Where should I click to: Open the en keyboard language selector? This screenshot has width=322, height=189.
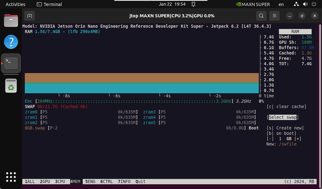click(281, 4)
